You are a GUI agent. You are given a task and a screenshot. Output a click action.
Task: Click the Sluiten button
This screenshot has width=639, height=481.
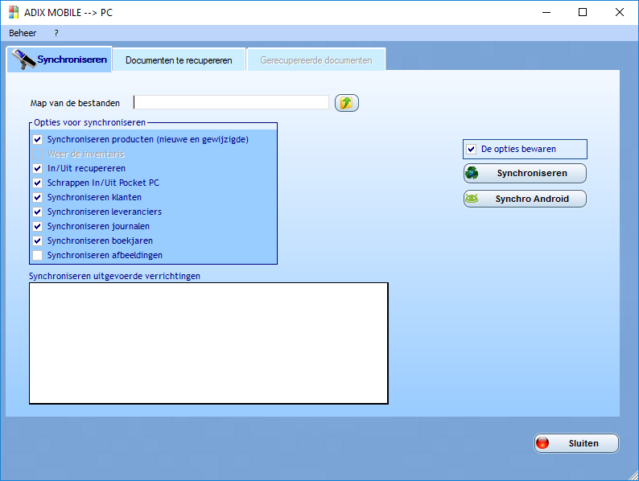[x=576, y=443]
